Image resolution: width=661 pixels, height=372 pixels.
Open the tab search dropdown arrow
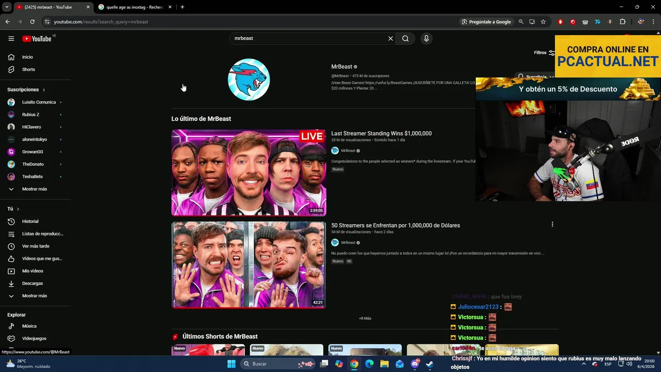point(7,7)
